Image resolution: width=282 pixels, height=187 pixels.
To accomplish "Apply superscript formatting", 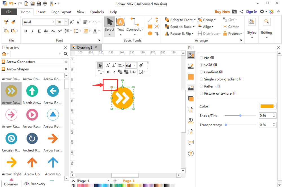I will [60, 31].
